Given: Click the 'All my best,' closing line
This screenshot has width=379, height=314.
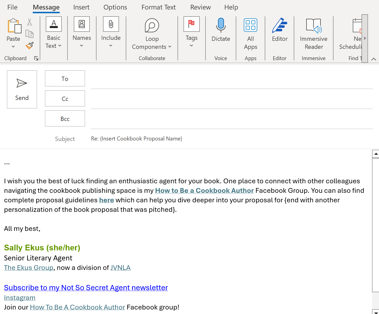Looking at the screenshot, I should 22,229.
